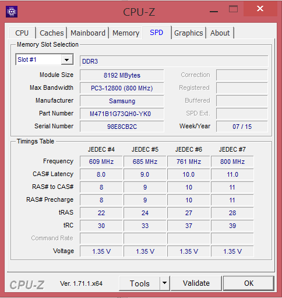This screenshot has width=282, height=298.
Task: Expand the Slot #1 dropdown
Action: click(x=67, y=59)
